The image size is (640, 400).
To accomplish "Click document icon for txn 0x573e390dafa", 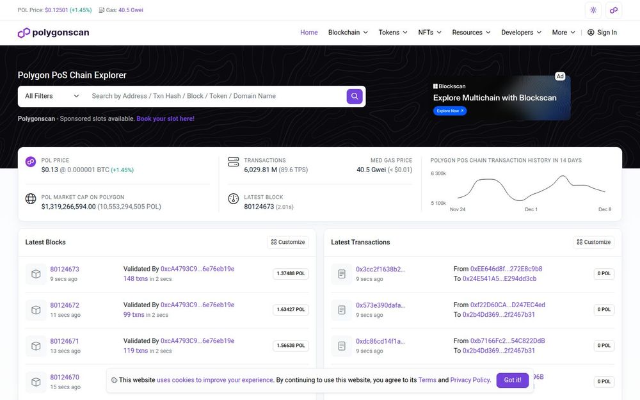I will click(x=342, y=310).
